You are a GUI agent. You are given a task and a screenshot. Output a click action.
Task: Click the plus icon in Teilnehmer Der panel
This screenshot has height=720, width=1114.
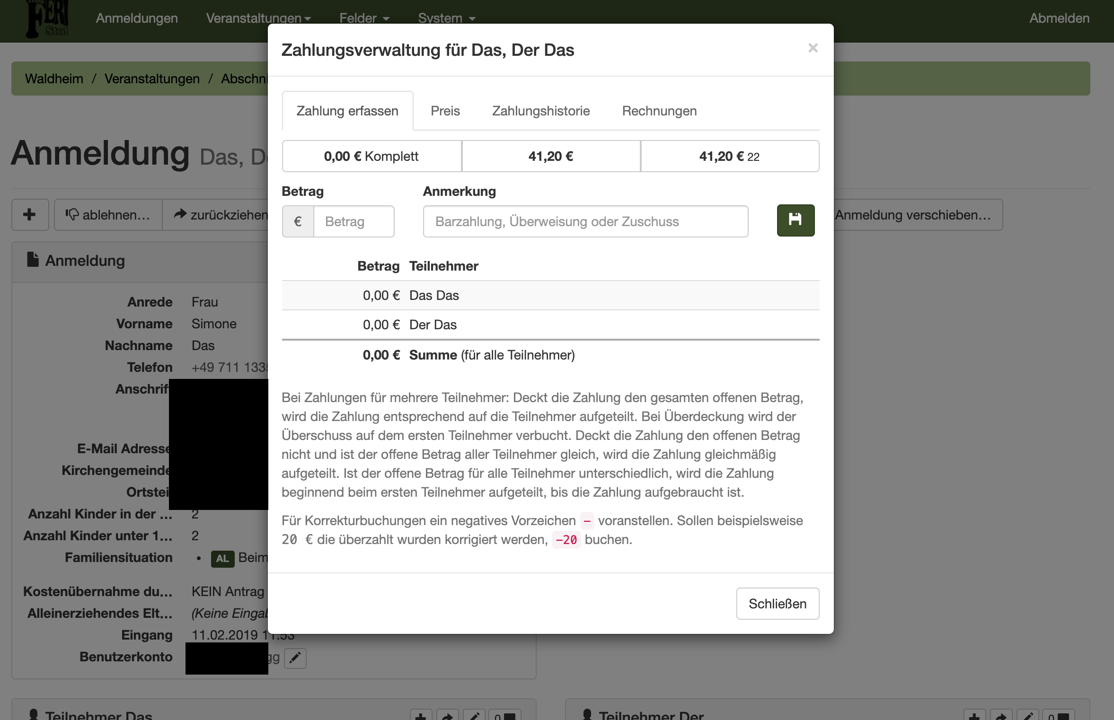[x=974, y=715]
